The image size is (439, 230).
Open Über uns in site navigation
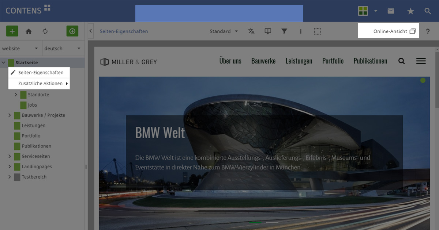click(230, 61)
